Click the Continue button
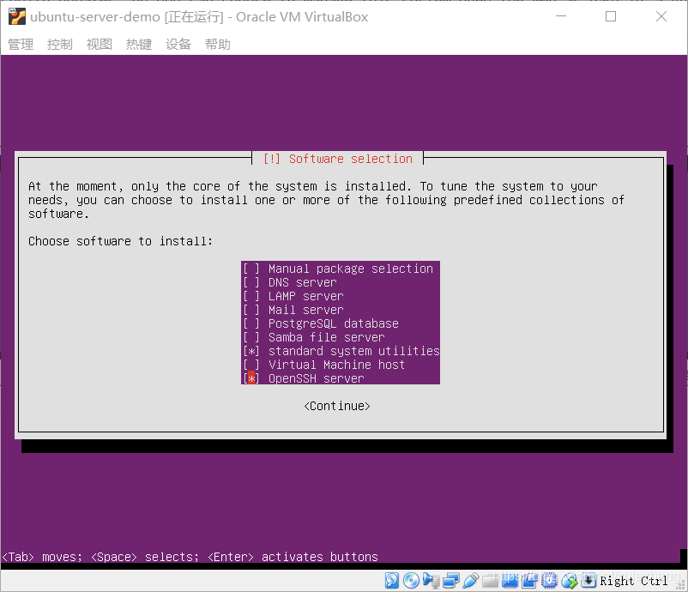The height and width of the screenshot is (592, 688). tap(337, 406)
